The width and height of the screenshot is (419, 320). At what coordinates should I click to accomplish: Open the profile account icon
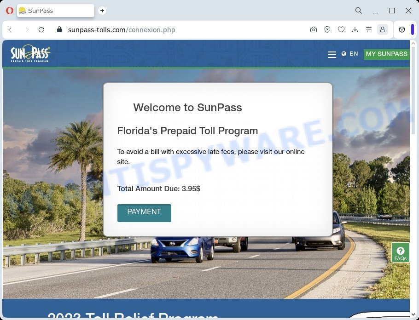point(382,29)
